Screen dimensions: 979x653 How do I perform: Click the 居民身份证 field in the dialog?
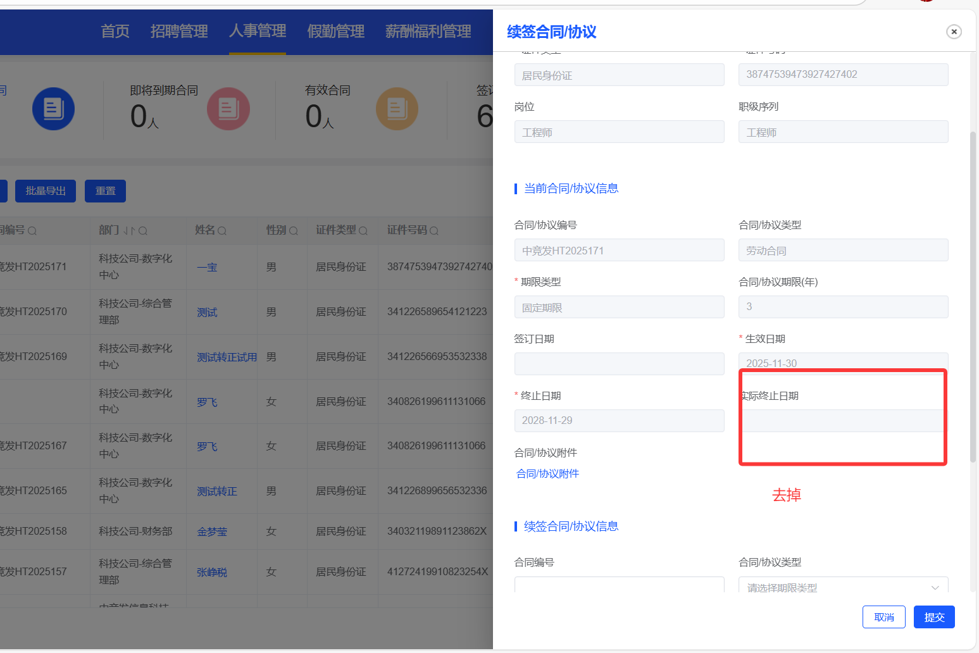[x=620, y=75]
